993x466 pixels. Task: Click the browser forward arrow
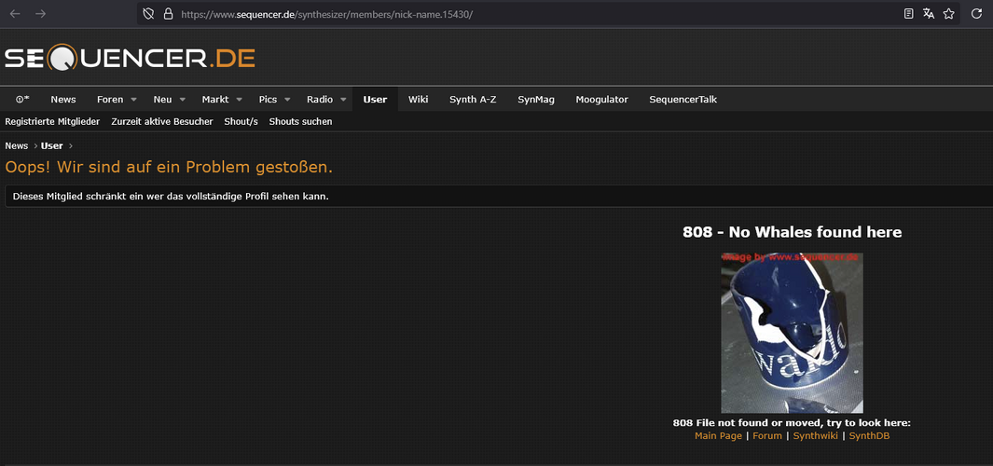tap(40, 13)
